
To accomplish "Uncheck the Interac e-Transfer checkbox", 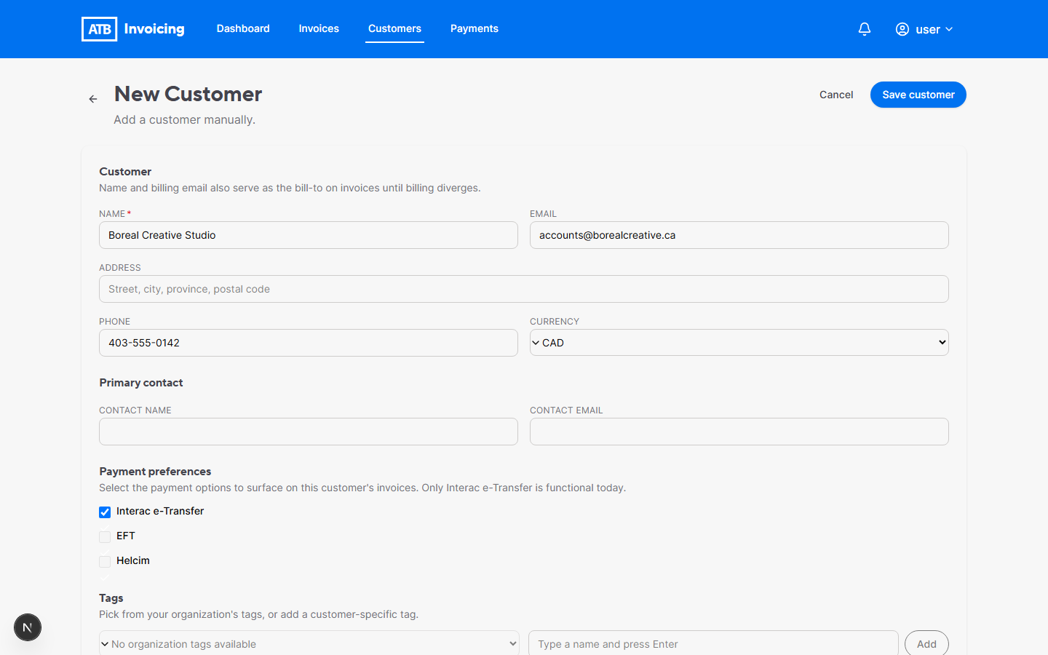I will coord(105,512).
